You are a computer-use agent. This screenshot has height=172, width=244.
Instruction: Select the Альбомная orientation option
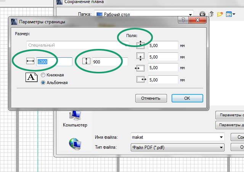point(43,82)
